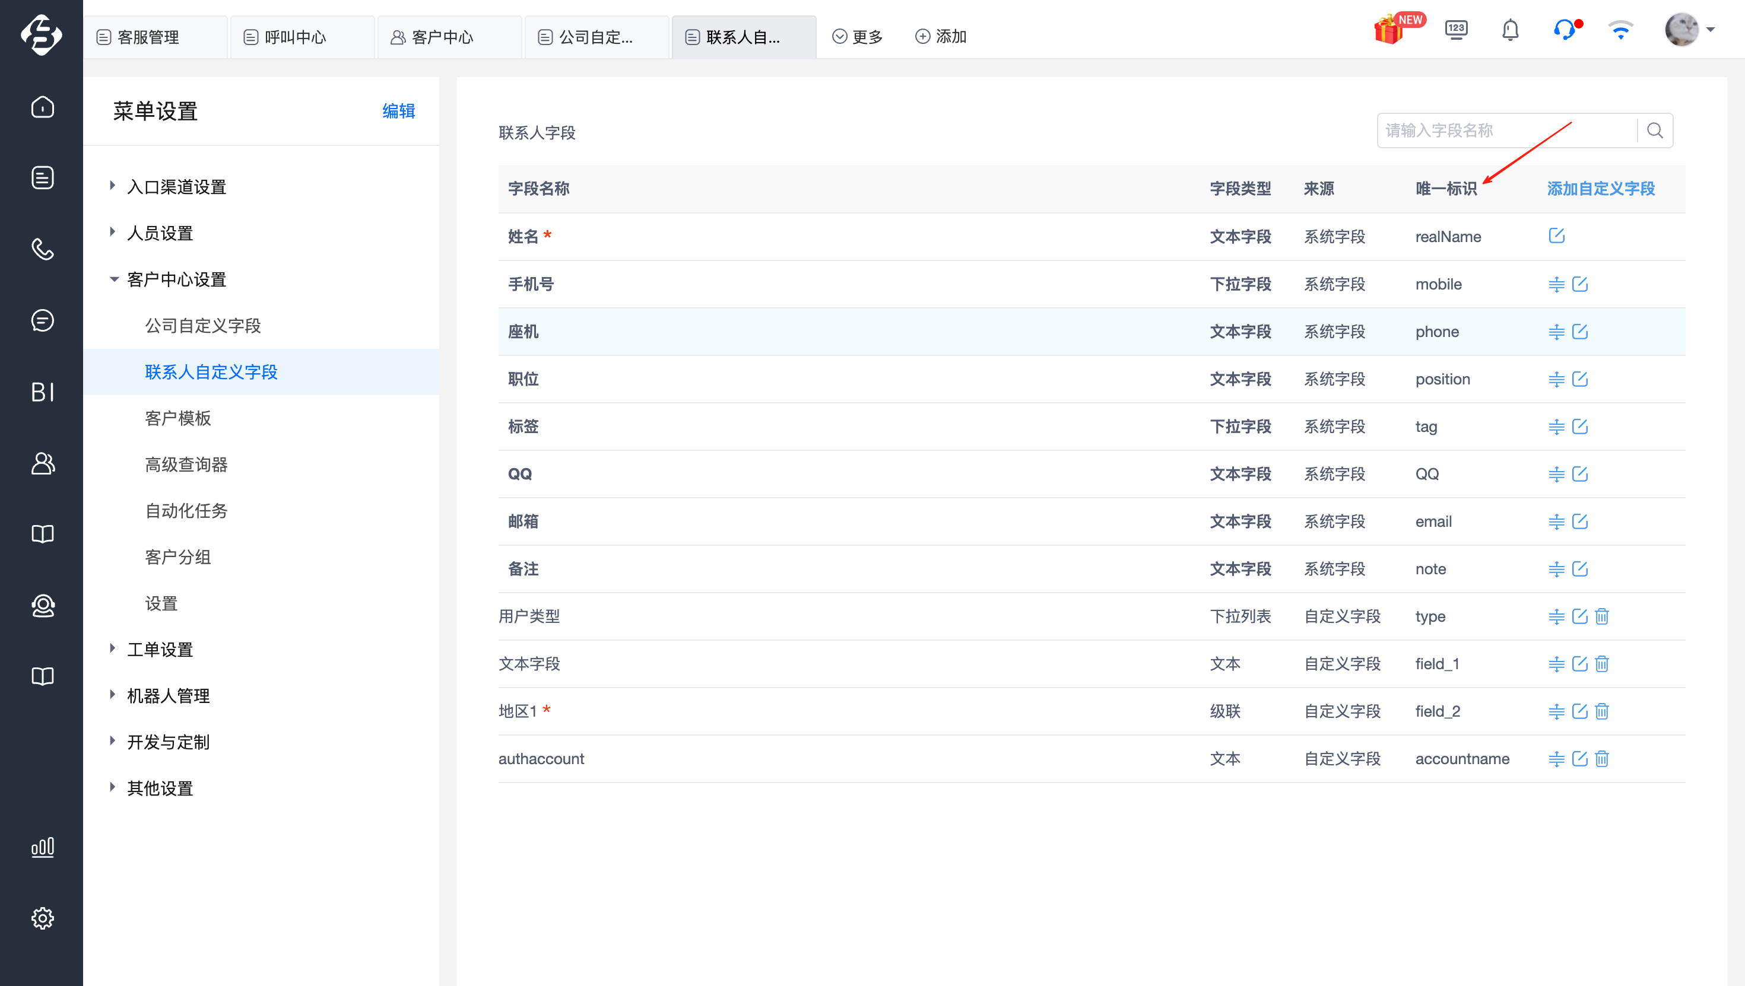Click the search magnifier for field name
The image size is (1745, 986).
tap(1655, 131)
